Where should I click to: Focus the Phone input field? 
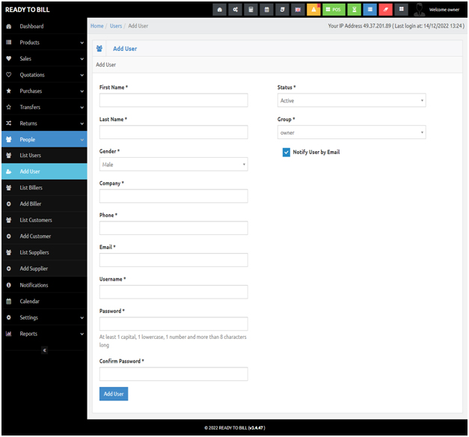click(x=174, y=227)
